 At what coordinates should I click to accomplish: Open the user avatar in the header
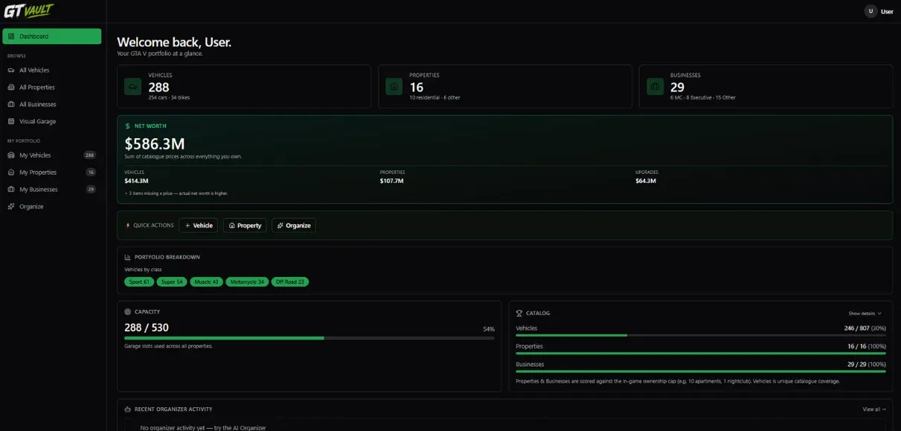870,11
